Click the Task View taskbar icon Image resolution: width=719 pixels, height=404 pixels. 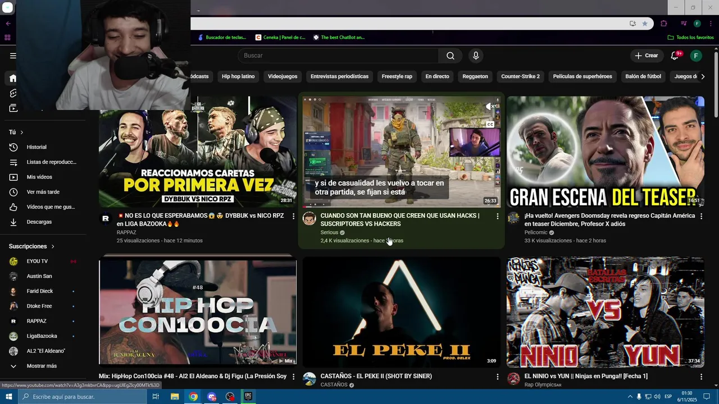(156, 397)
